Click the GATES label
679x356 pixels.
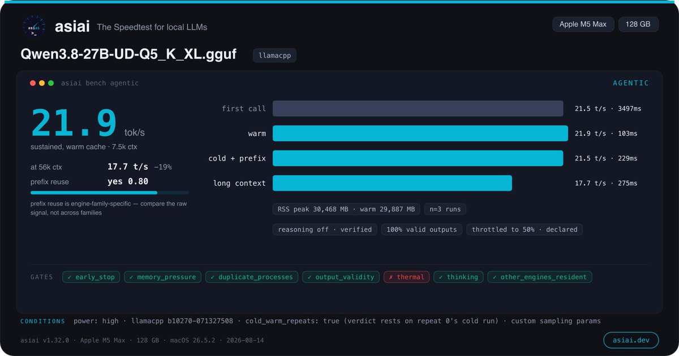[x=42, y=277]
